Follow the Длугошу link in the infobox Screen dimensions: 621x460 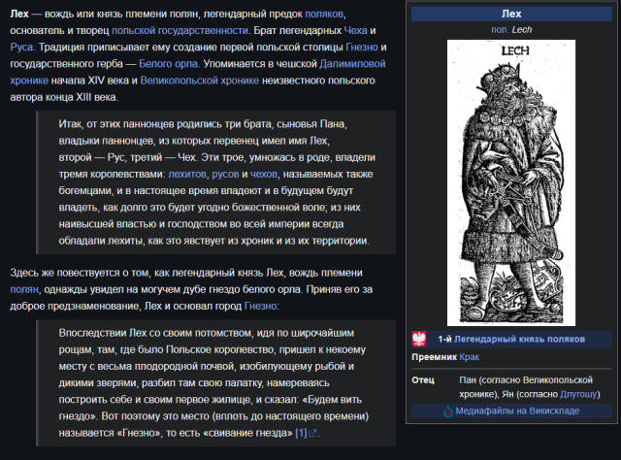(x=578, y=394)
